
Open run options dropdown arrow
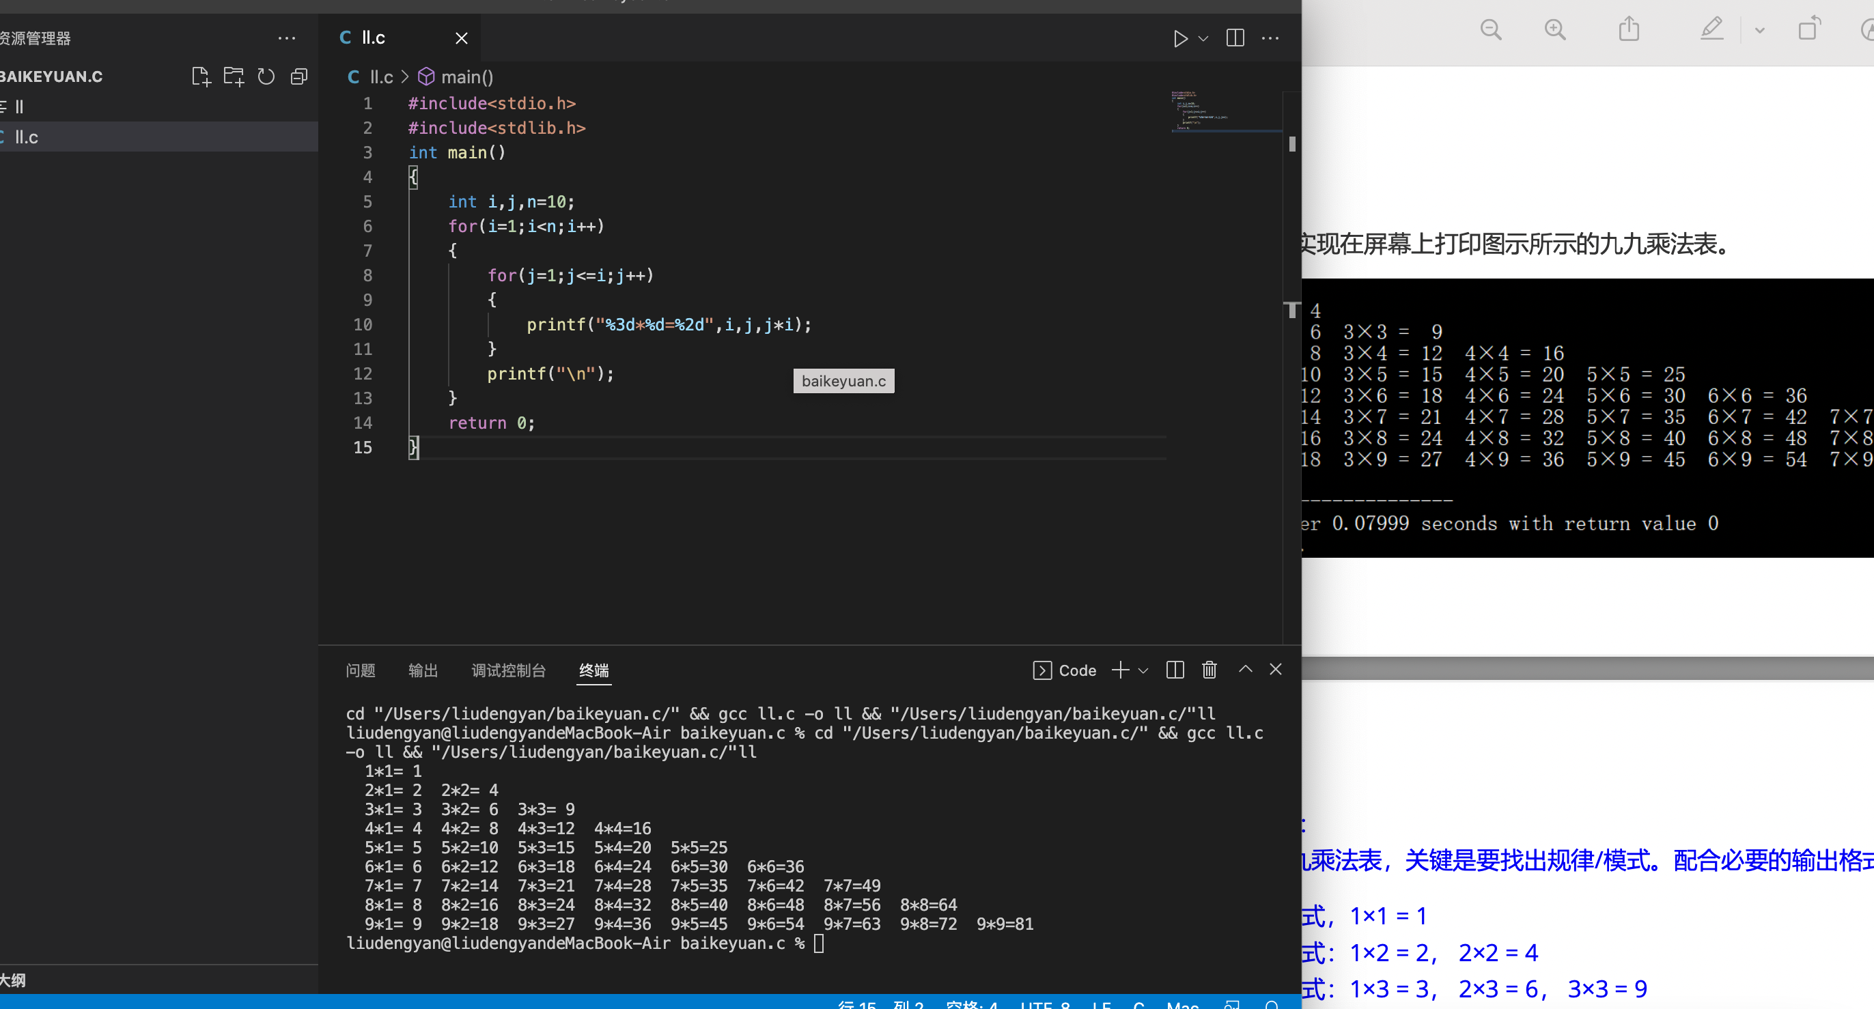pyautogui.click(x=1203, y=38)
